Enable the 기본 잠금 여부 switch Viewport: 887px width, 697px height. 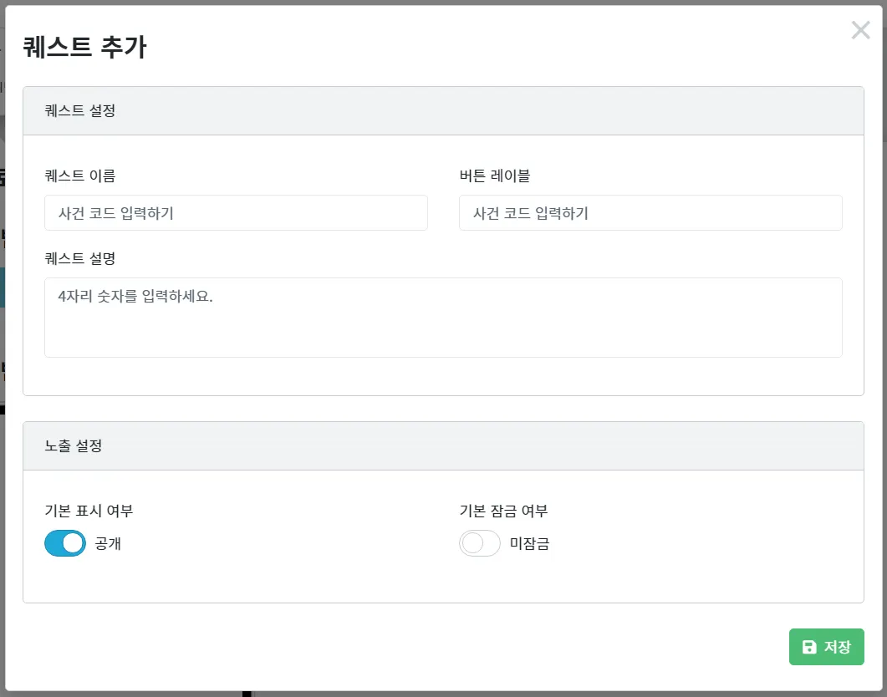[480, 544]
